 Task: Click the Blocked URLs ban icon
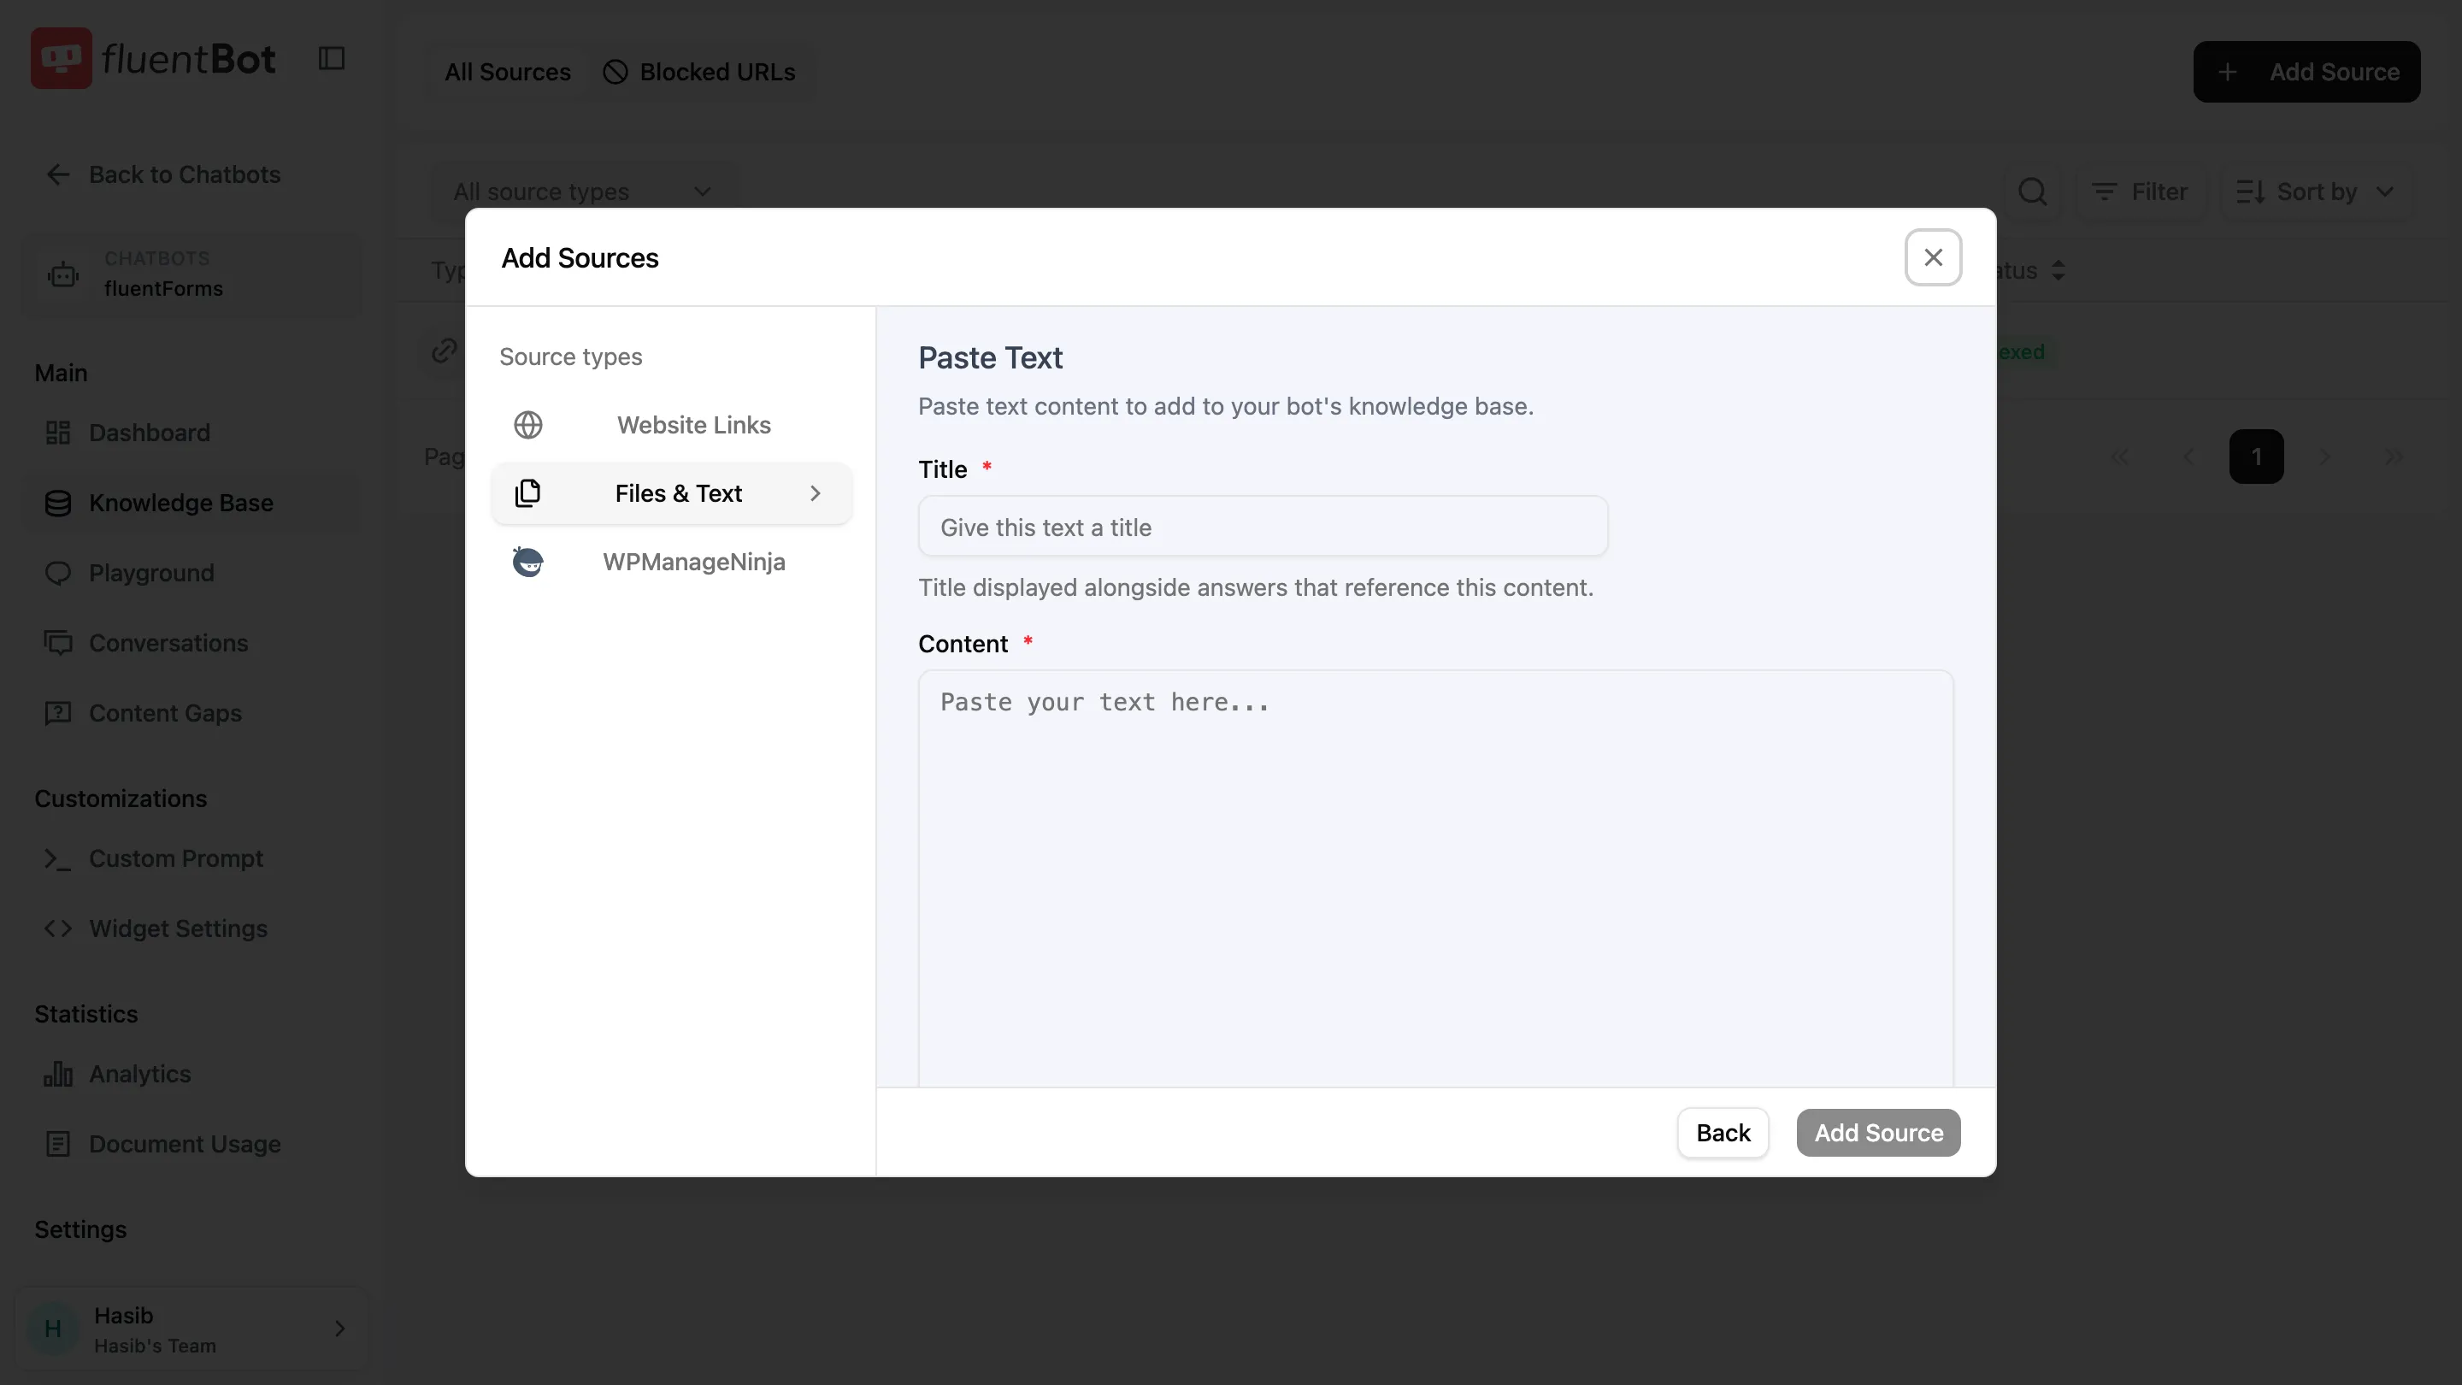615,72
